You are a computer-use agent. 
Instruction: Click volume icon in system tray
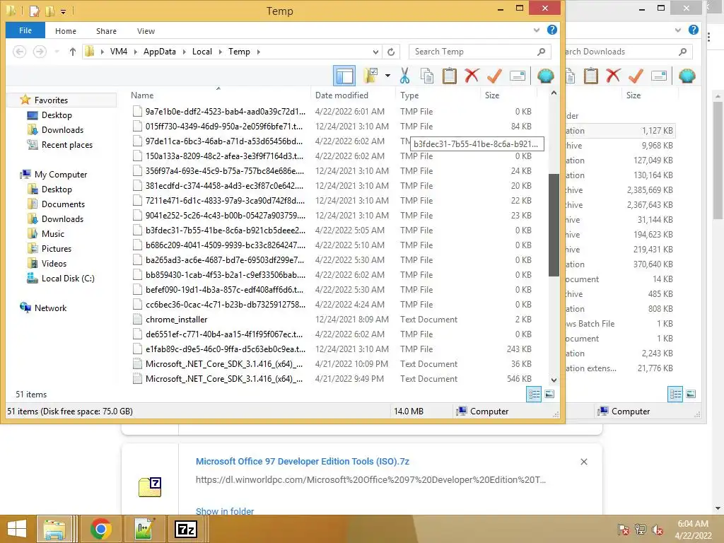click(x=658, y=530)
